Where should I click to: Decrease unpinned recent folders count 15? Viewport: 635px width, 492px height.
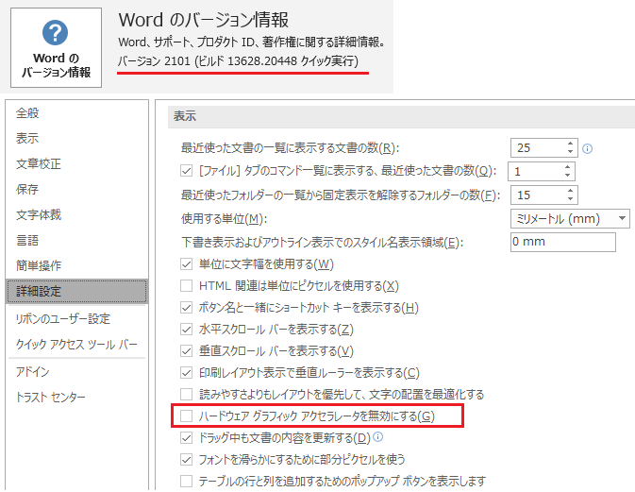point(570,199)
